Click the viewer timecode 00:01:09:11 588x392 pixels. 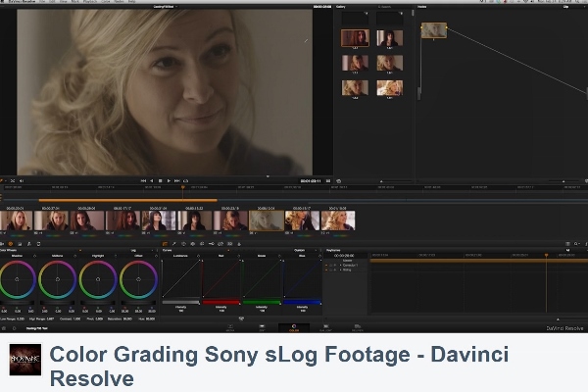[x=311, y=180]
